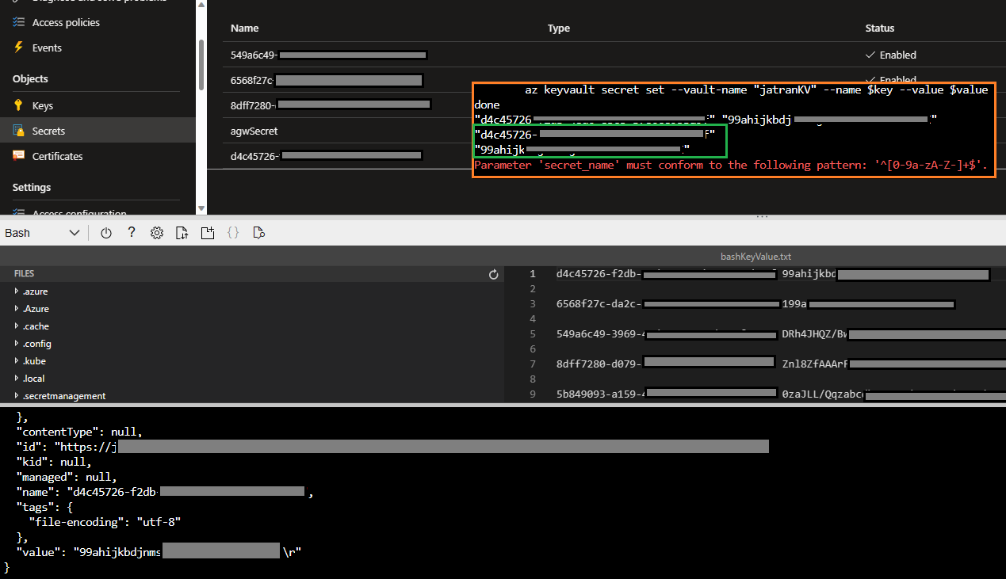Screen dimensions: 1006x579
Task: Click the Secrets icon in sidebar
Action: [x=19, y=131]
